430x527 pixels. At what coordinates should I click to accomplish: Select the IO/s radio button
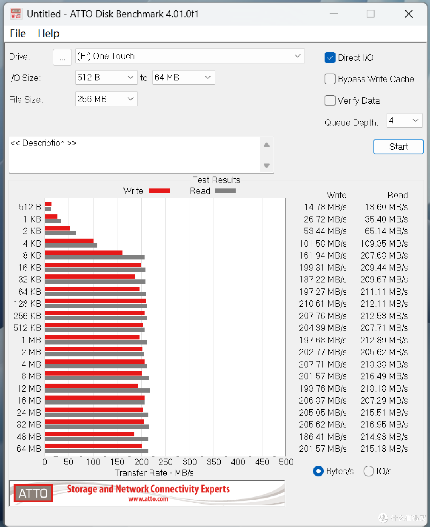369,471
